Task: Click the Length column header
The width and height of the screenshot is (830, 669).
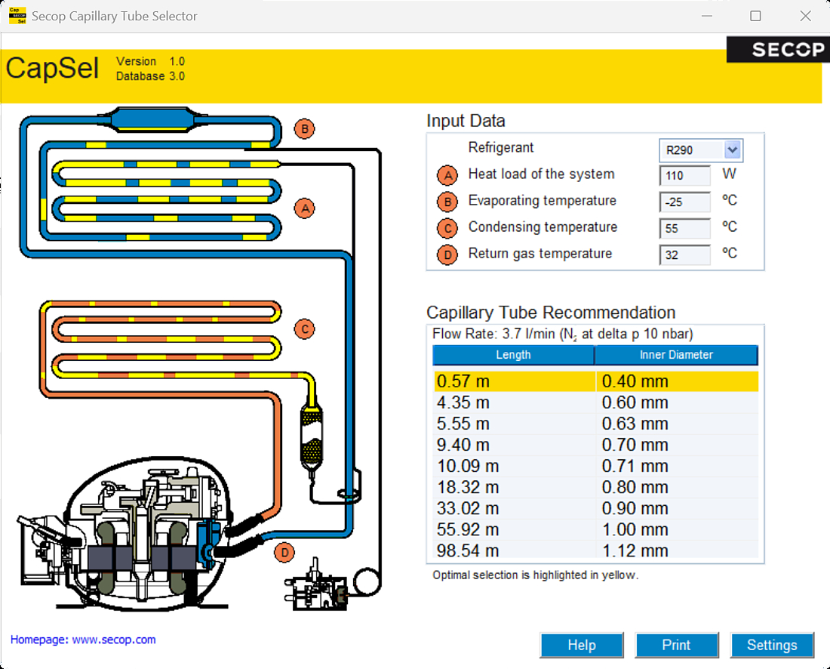Action: 513,355
